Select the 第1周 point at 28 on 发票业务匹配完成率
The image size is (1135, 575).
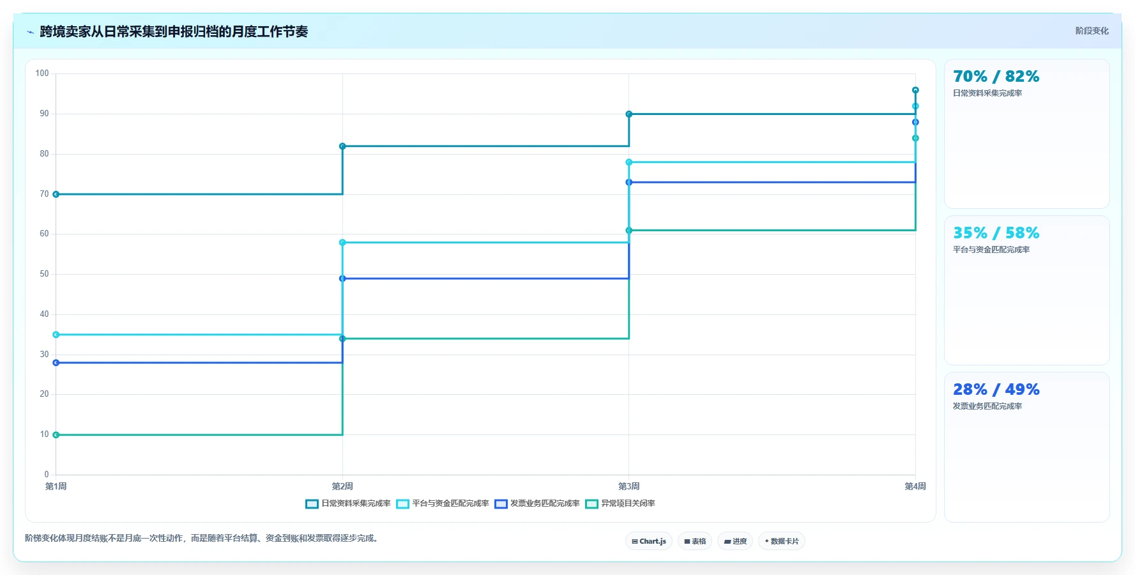(x=56, y=363)
